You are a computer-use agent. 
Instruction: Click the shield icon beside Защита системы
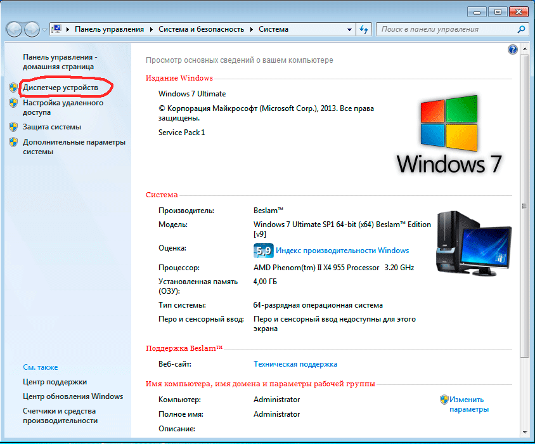click(x=13, y=127)
